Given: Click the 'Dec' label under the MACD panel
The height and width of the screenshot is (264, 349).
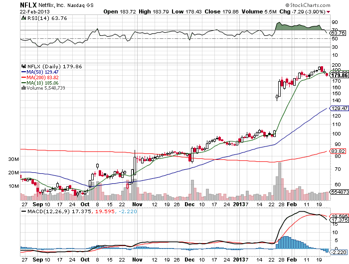Looking at the screenshot, I should pos(190,260).
